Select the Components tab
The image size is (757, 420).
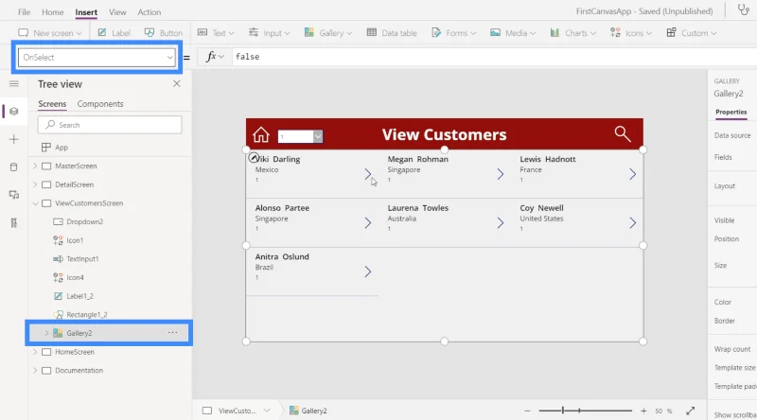pyautogui.click(x=100, y=104)
